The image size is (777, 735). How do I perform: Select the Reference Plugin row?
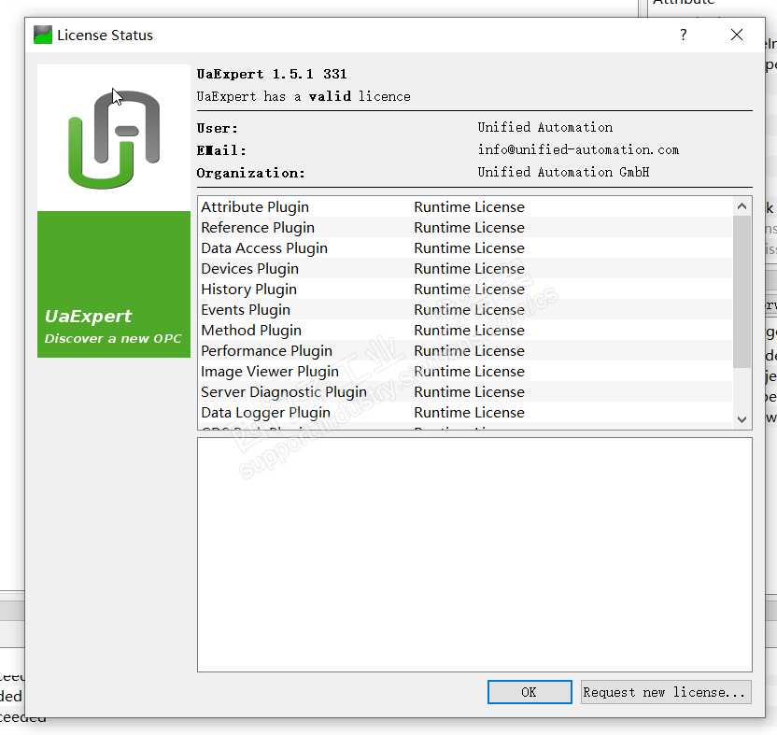465,228
